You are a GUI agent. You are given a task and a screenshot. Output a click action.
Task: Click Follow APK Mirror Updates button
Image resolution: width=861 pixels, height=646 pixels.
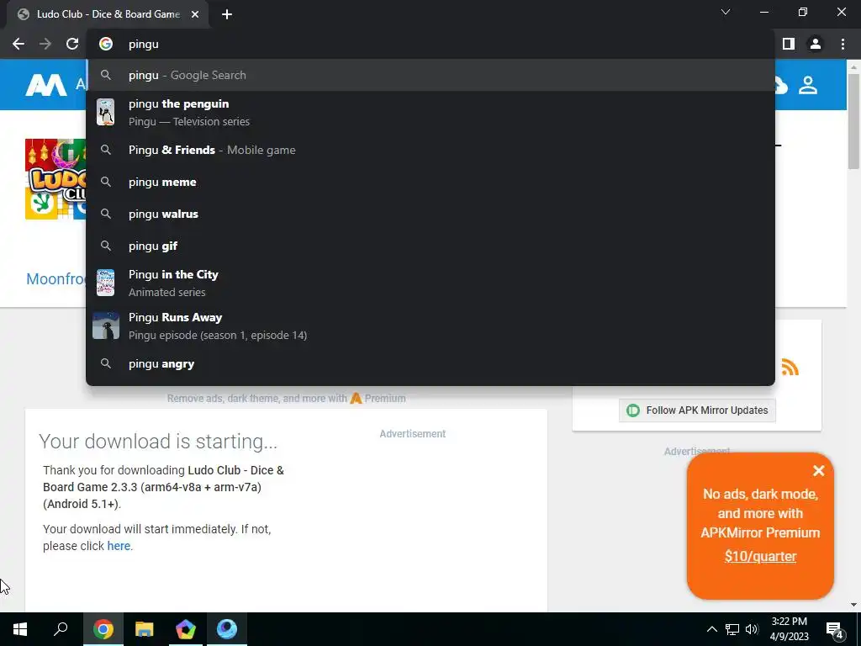pos(697,410)
